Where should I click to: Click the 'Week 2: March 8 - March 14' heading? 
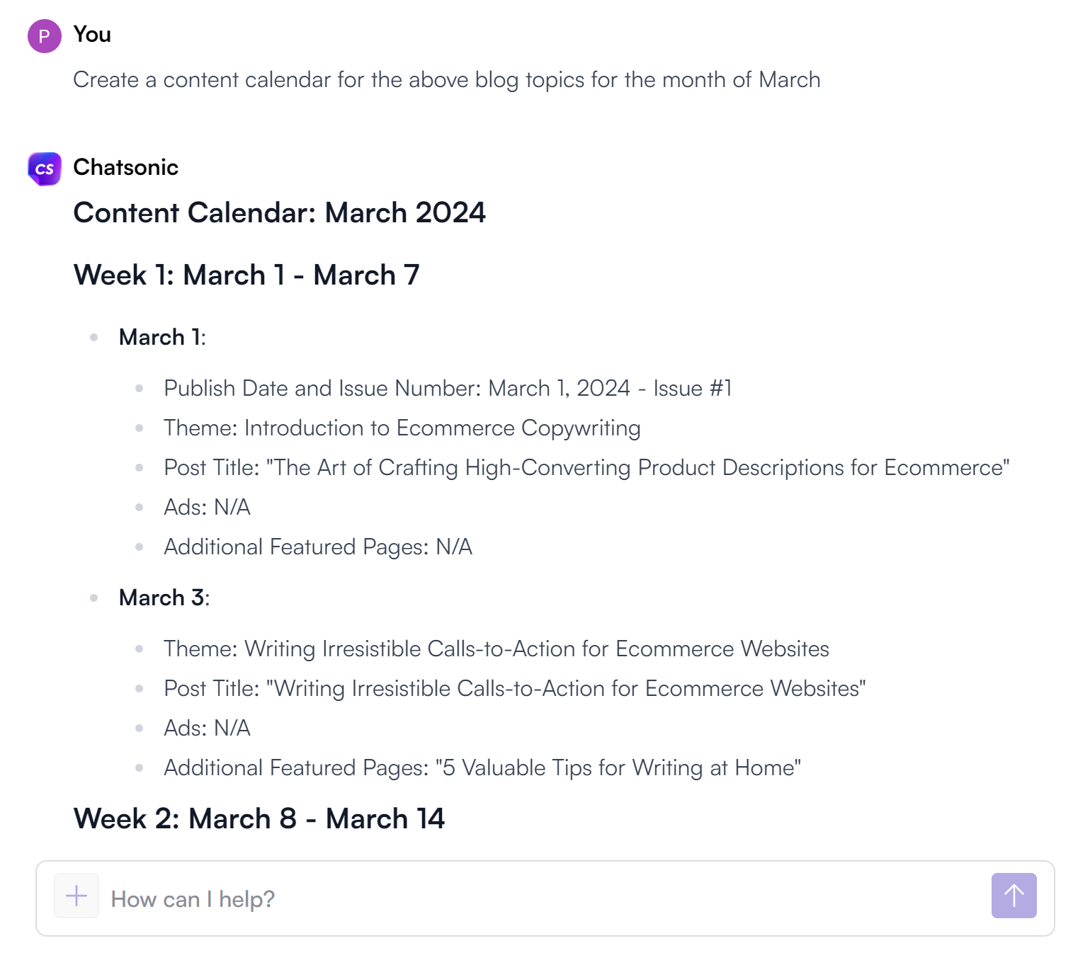click(259, 819)
